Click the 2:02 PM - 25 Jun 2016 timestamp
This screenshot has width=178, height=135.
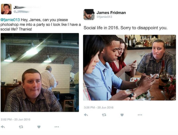tap(16, 120)
